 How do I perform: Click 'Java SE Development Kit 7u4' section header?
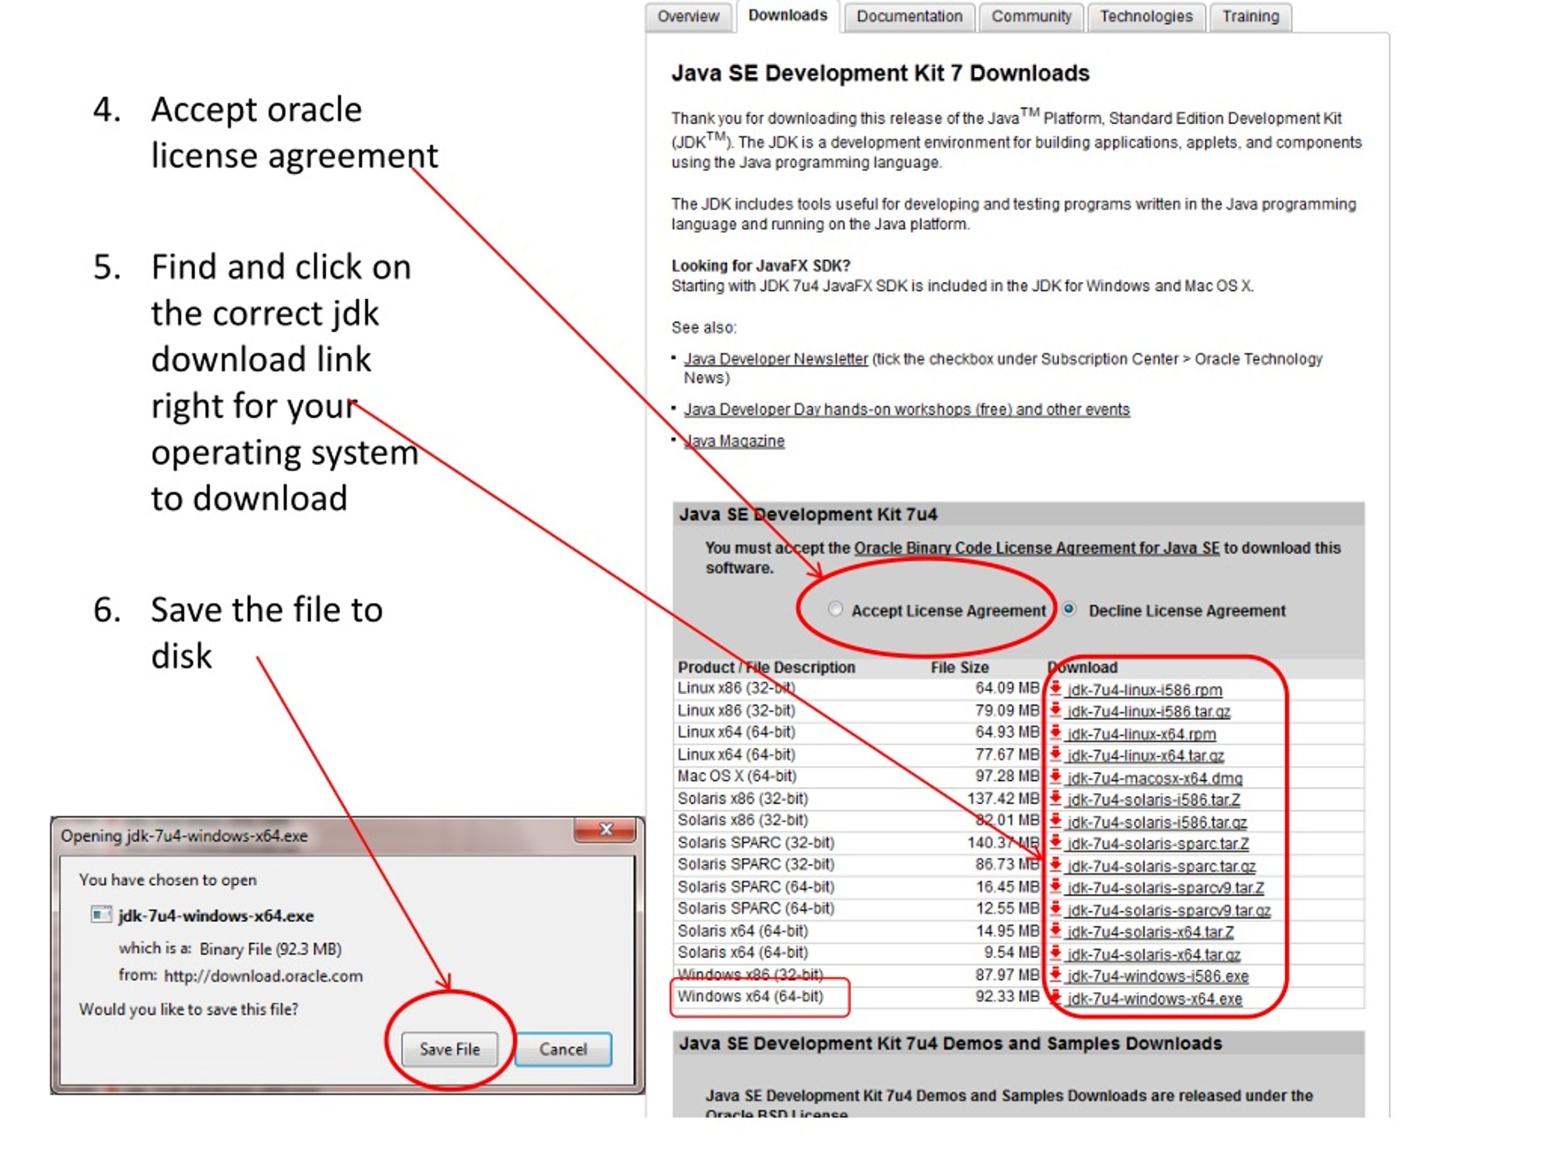coord(808,514)
